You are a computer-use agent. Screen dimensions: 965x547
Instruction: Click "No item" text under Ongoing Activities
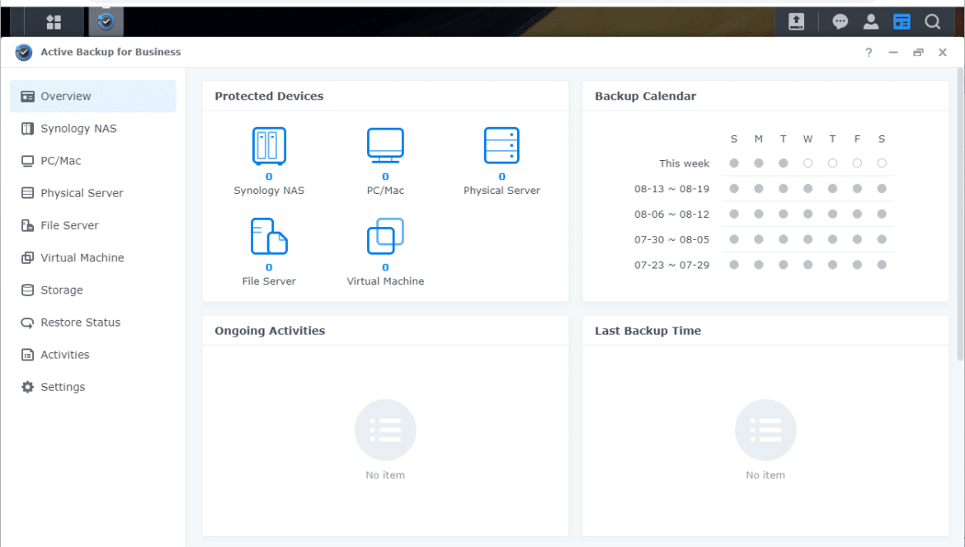coord(385,475)
